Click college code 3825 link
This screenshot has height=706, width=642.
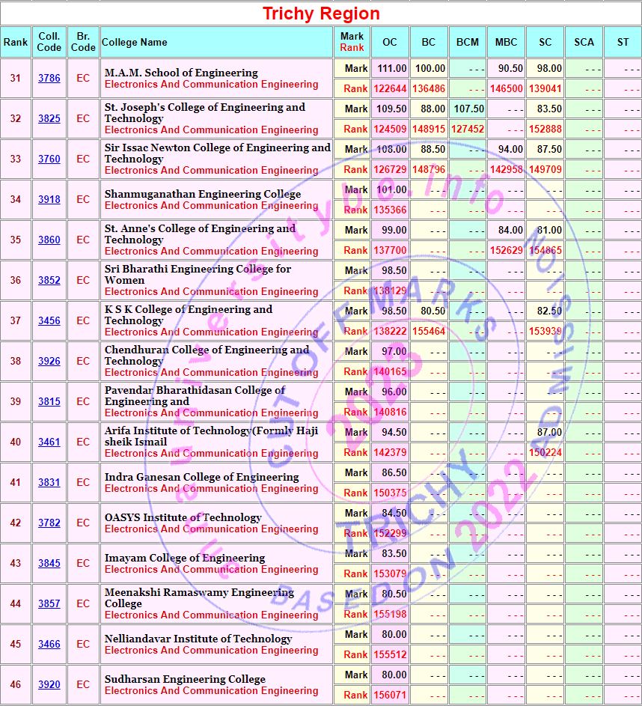[x=49, y=119]
